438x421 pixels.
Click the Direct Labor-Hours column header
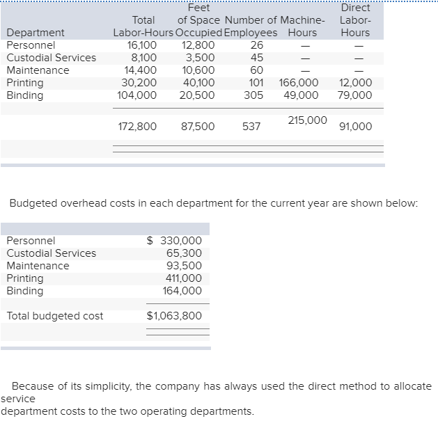[355, 20]
